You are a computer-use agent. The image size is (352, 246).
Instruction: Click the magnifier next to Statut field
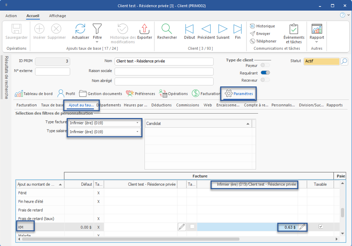tap(344, 62)
